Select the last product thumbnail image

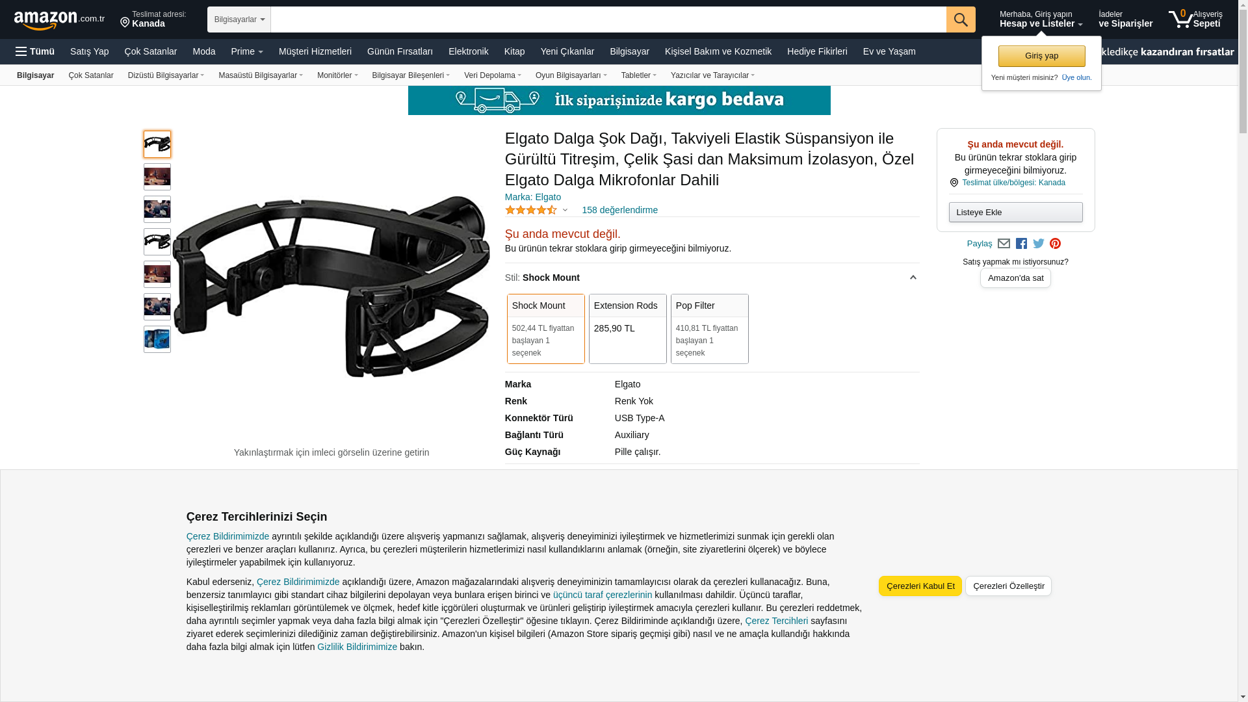(x=157, y=339)
